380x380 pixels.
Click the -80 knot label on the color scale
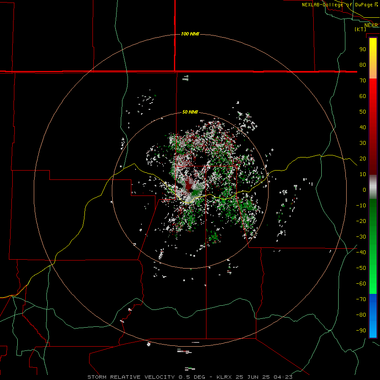pos(361,315)
